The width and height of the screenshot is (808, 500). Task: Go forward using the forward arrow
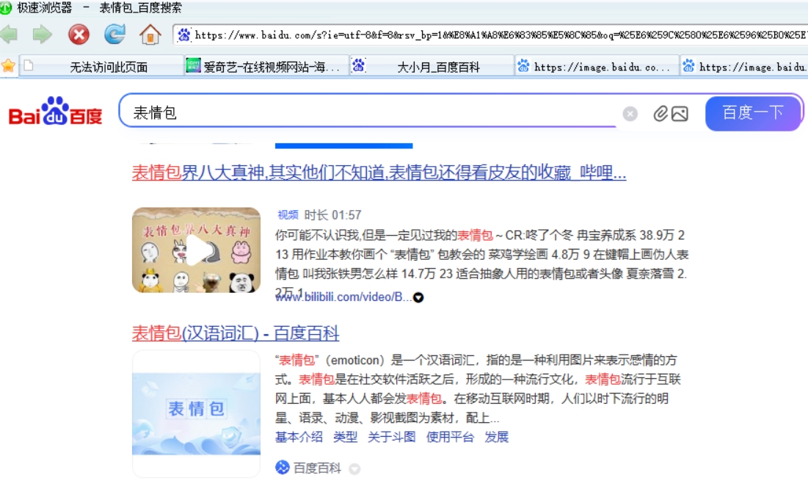41,34
